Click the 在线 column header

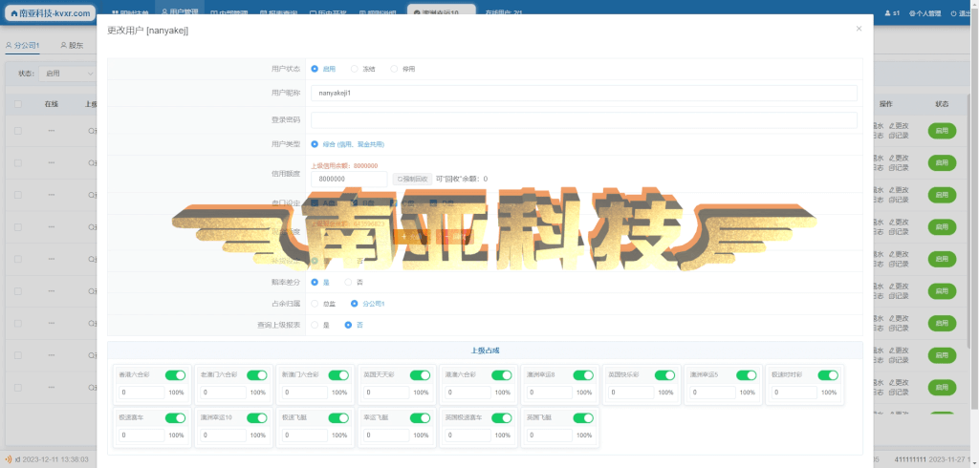coord(52,104)
